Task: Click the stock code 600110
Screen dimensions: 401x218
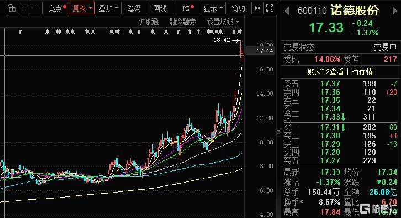Action: click(312, 11)
